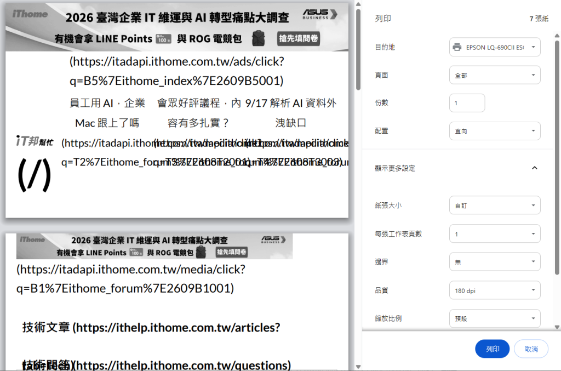The width and height of the screenshot is (561, 371).
Task: Open the 品質 dropdown showing 180 dpi
Action: click(495, 290)
